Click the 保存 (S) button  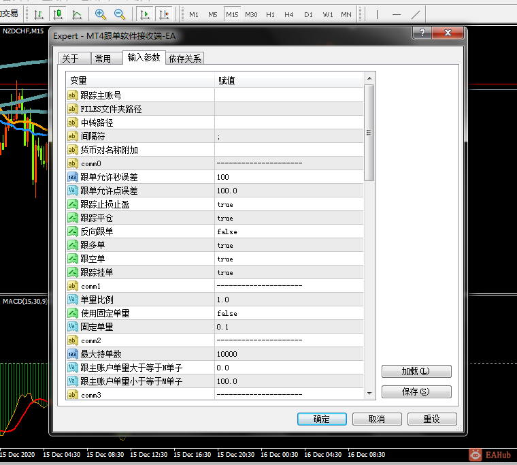(416, 391)
